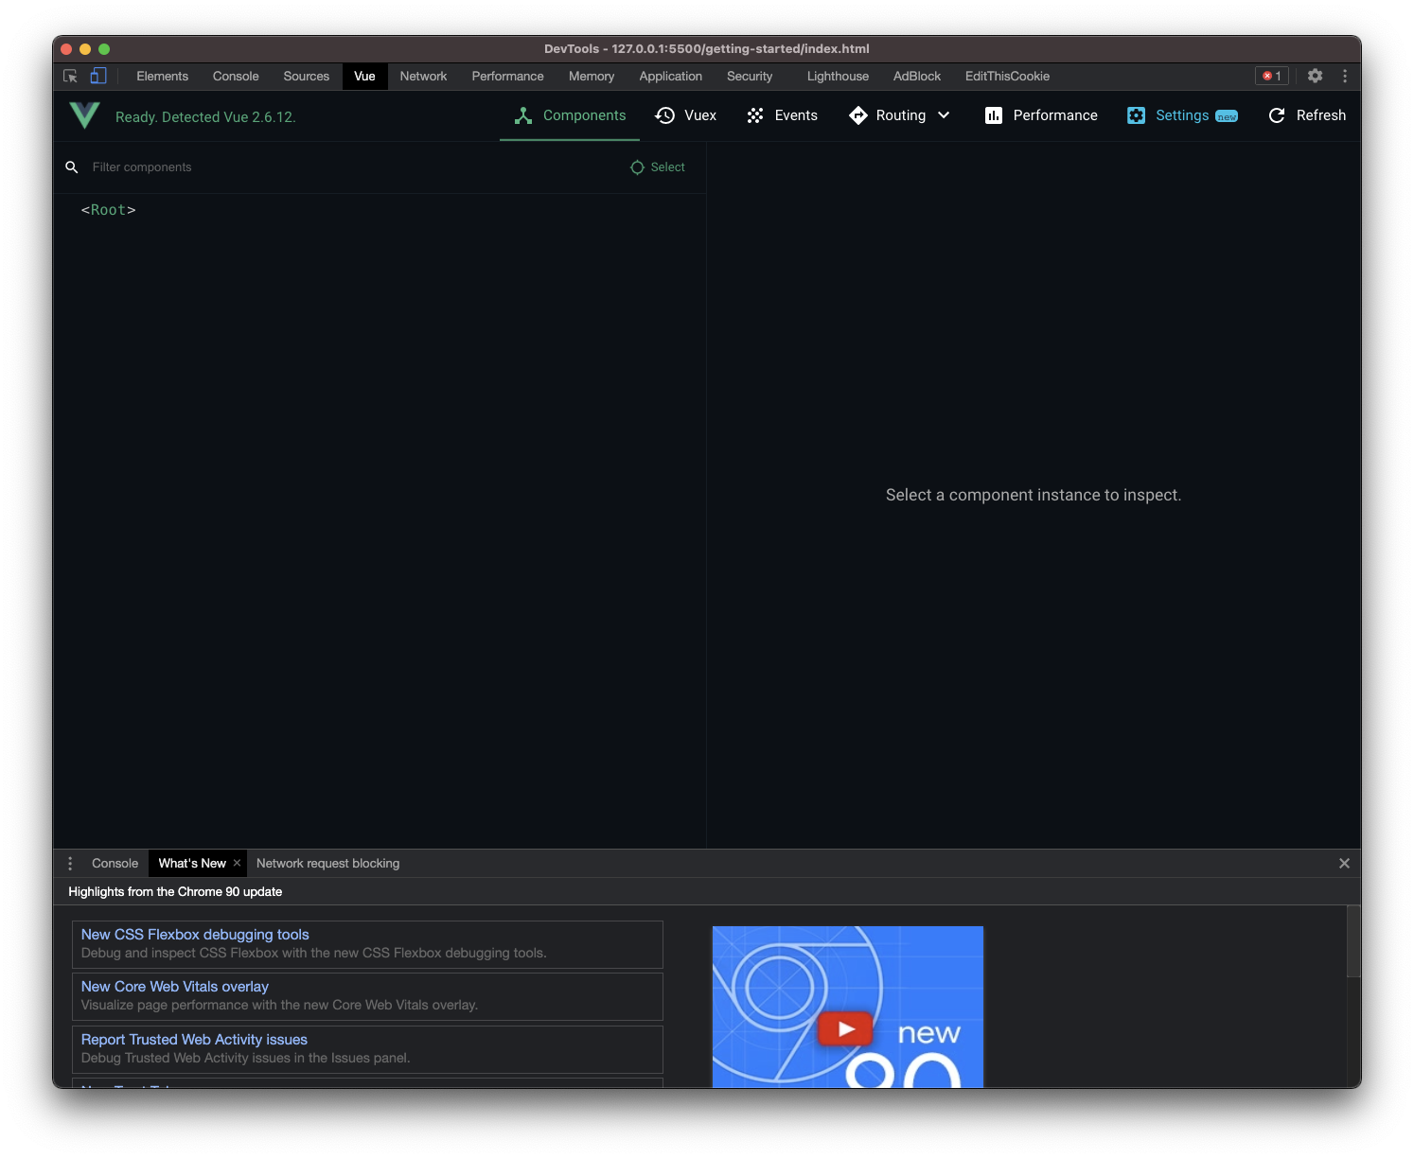Click the Select component button label

pos(667,167)
